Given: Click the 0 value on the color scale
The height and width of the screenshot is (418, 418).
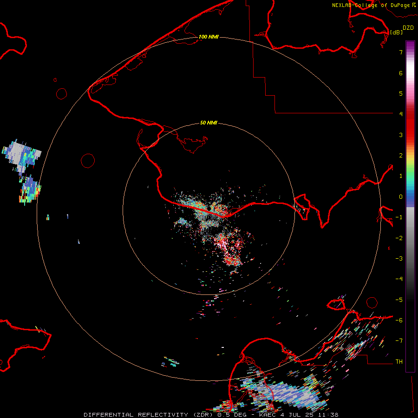Looking at the screenshot, I should 401,197.
